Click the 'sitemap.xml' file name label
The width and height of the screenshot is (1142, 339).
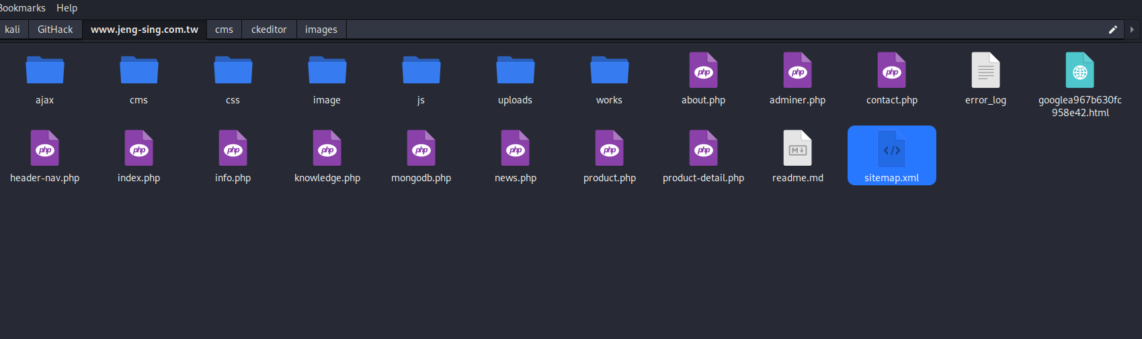(892, 178)
